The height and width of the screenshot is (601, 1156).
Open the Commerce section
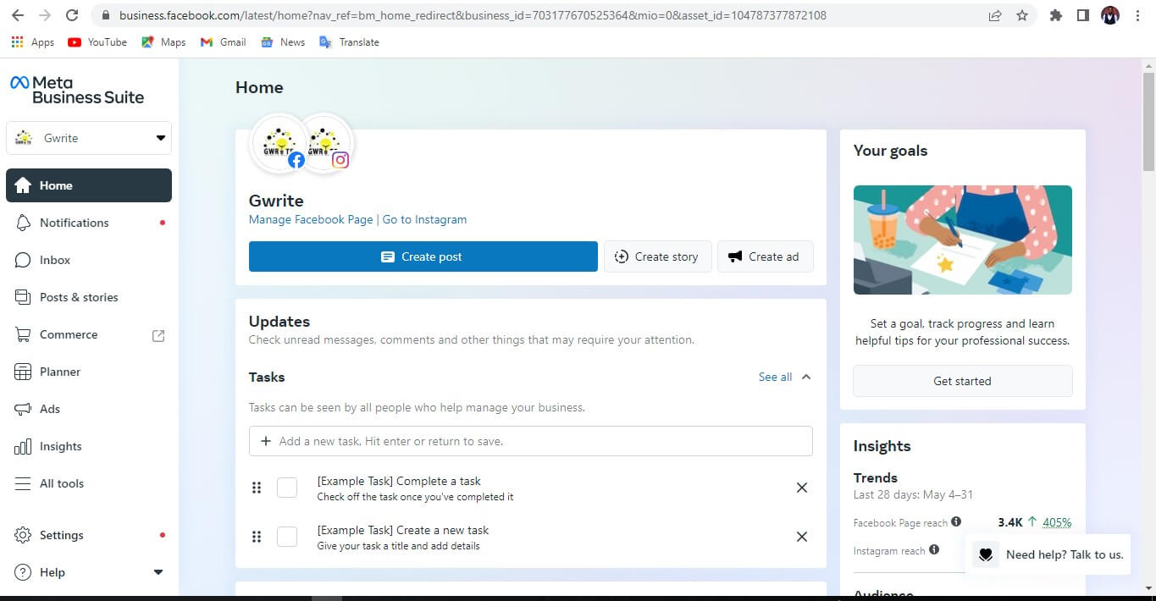pyautogui.click(x=68, y=334)
